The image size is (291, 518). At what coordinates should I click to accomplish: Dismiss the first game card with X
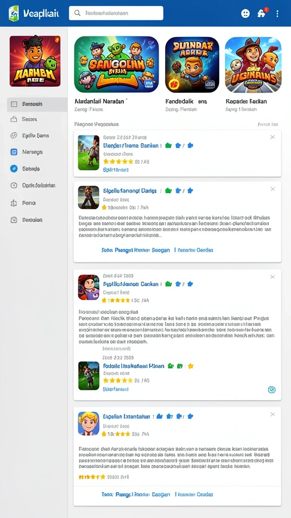point(272,137)
